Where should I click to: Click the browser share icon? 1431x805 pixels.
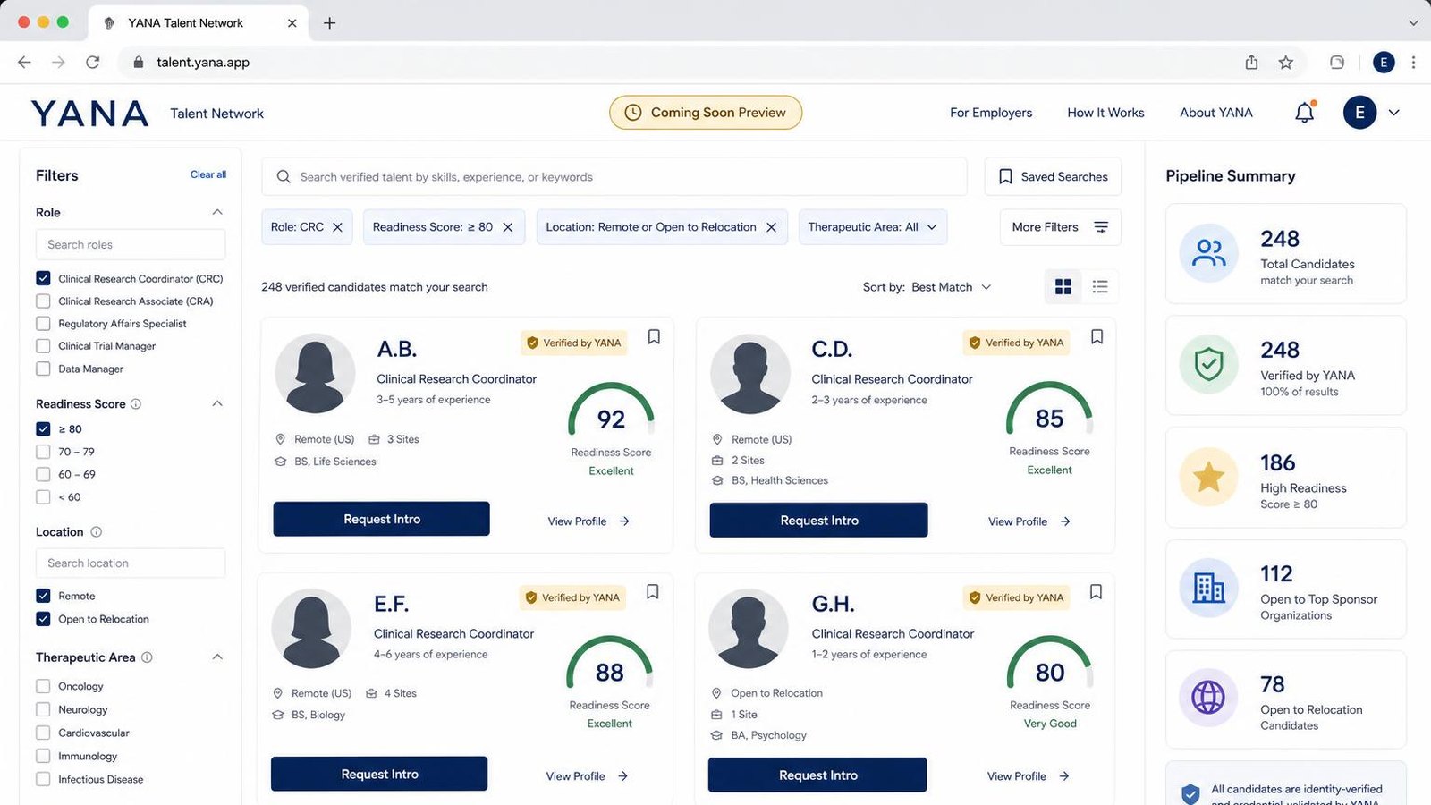click(x=1251, y=62)
